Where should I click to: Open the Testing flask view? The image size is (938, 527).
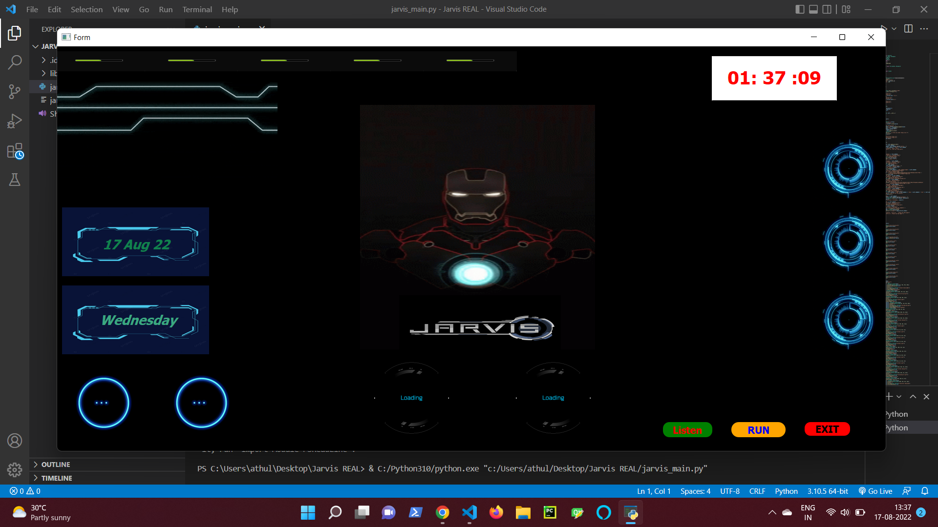(x=15, y=180)
